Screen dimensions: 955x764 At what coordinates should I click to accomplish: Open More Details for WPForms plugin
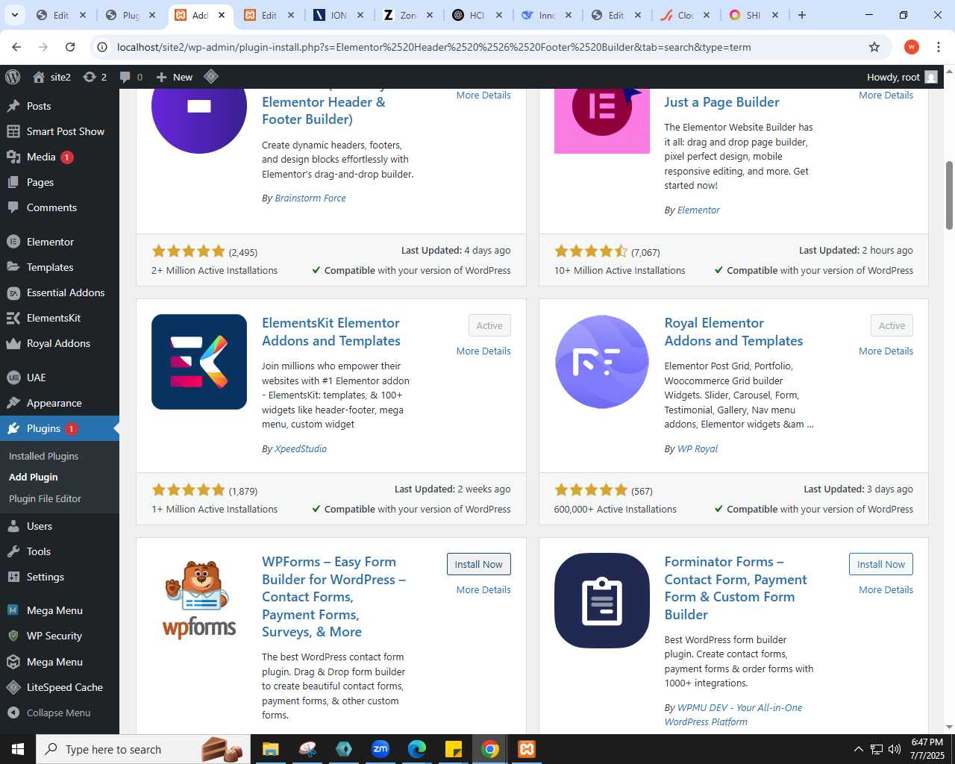pyautogui.click(x=483, y=589)
